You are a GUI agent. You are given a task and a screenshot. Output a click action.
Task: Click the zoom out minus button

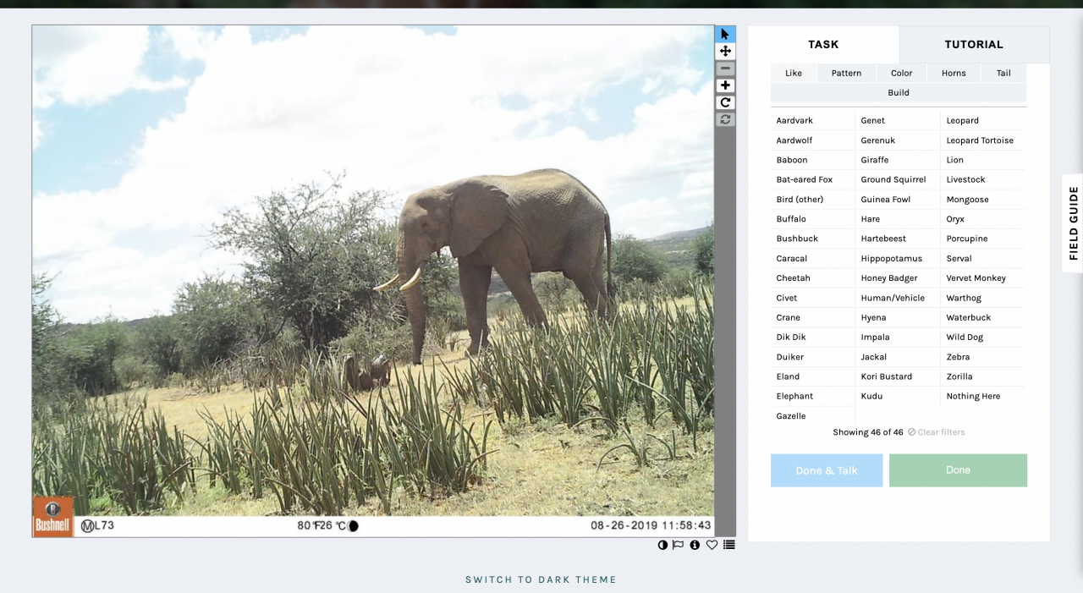click(x=725, y=69)
